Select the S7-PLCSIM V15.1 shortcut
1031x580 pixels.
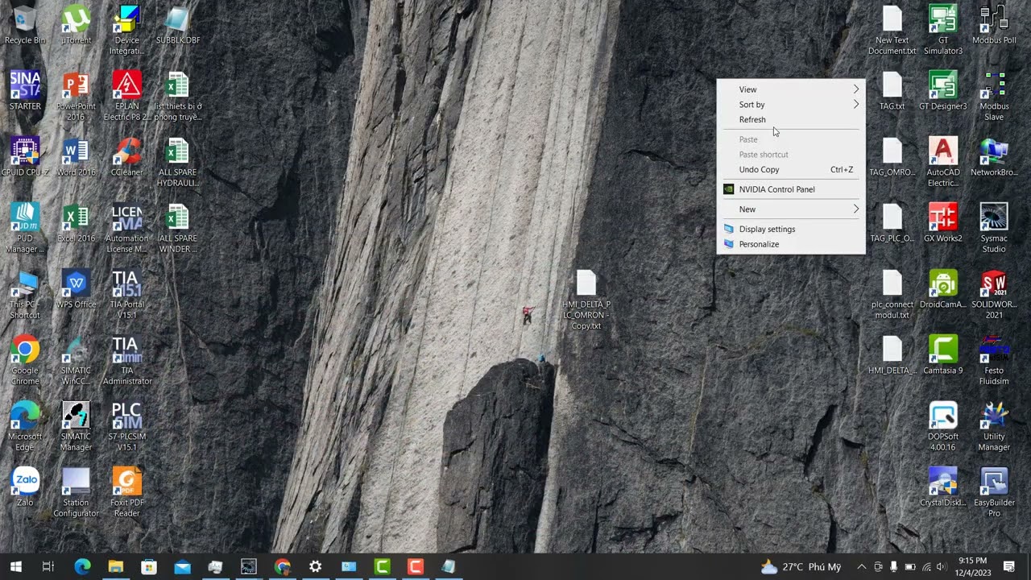(x=127, y=427)
